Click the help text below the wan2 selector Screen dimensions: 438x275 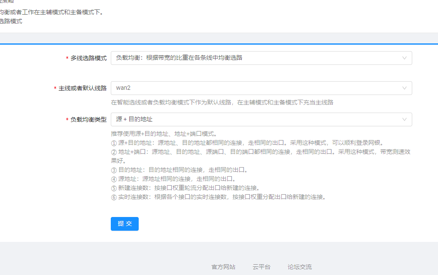click(222, 102)
